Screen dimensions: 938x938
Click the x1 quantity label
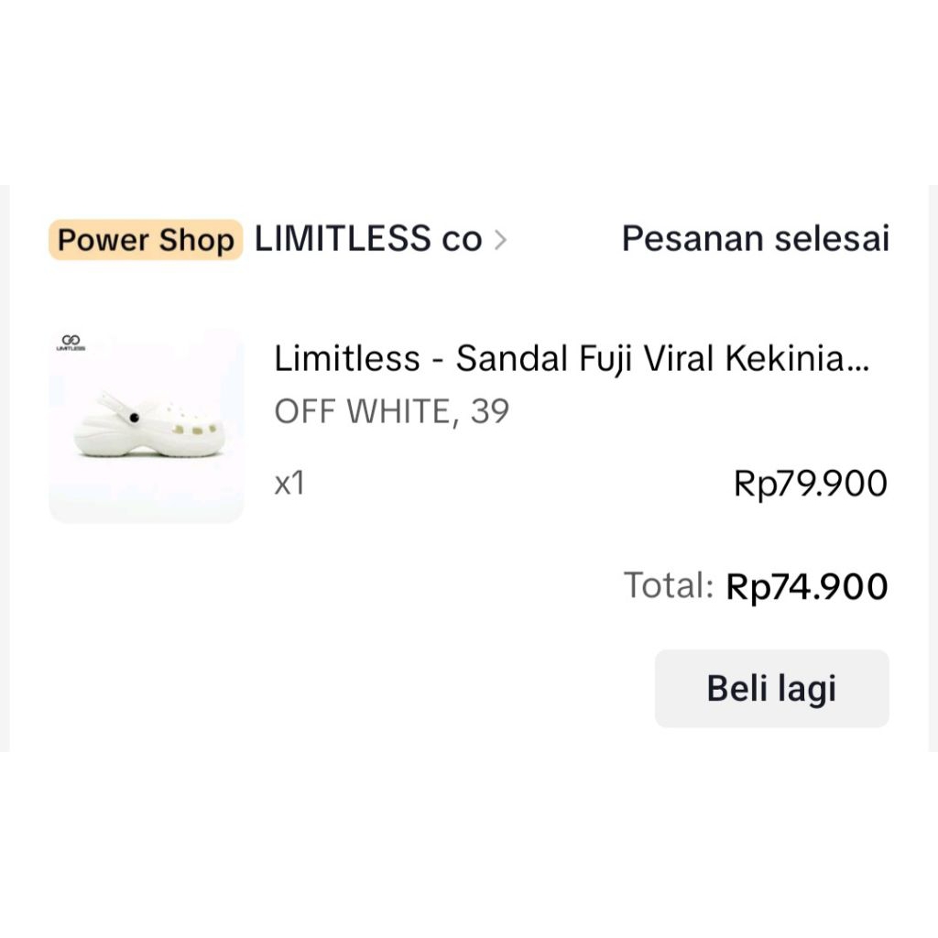[x=289, y=483]
